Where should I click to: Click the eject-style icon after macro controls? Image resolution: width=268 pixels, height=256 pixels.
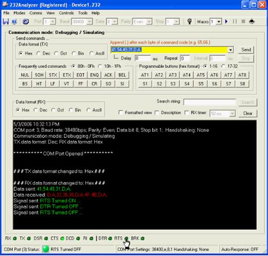252,21
